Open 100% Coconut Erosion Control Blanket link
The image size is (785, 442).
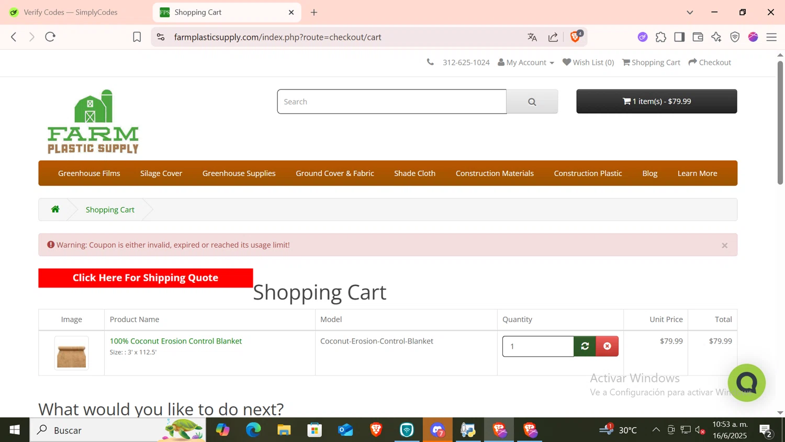coord(176,341)
